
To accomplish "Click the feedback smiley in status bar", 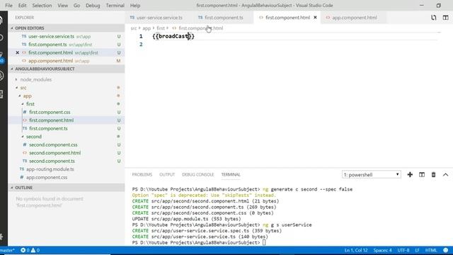I will (446, 250).
